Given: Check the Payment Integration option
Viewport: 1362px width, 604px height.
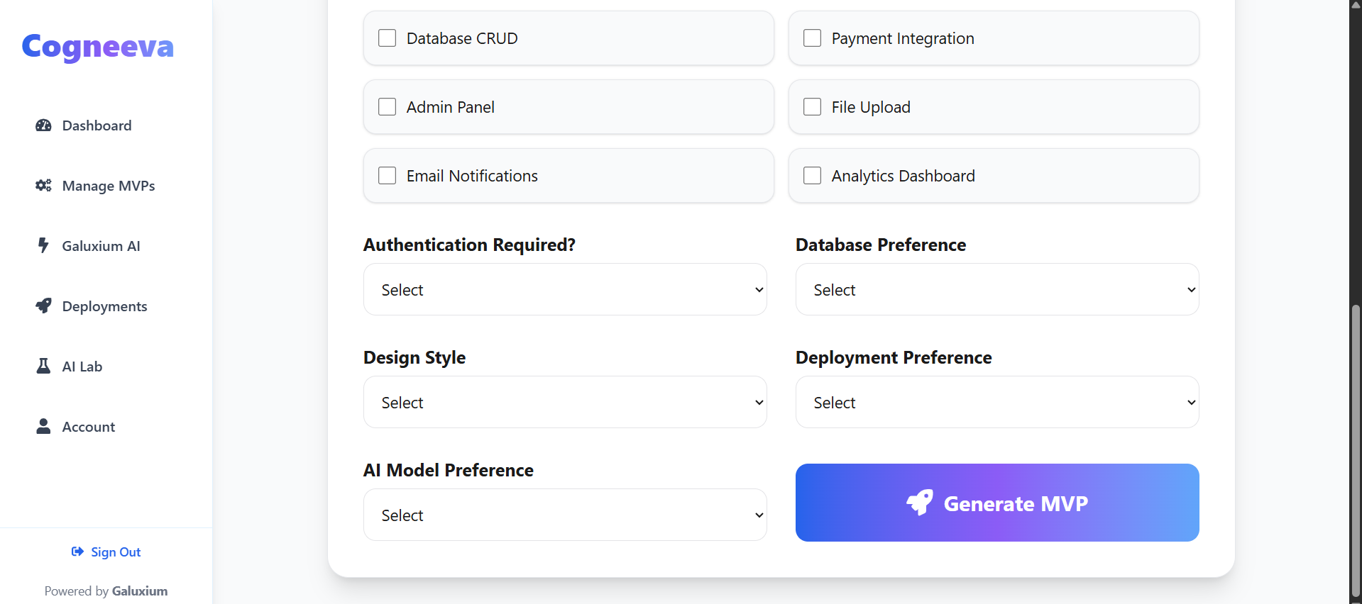Looking at the screenshot, I should click(x=812, y=38).
